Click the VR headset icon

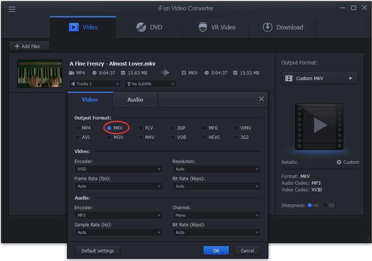pos(203,27)
